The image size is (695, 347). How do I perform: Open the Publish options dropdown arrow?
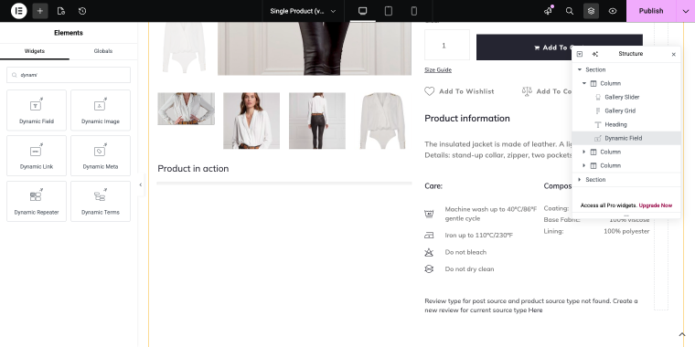[x=685, y=11]
